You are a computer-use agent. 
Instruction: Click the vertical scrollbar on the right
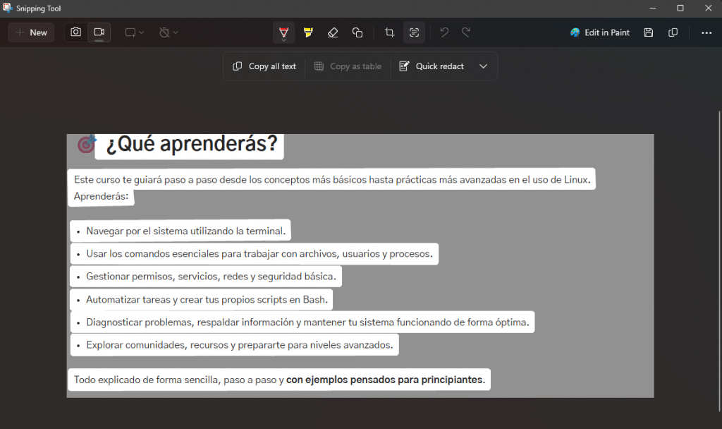click(718, 212)
